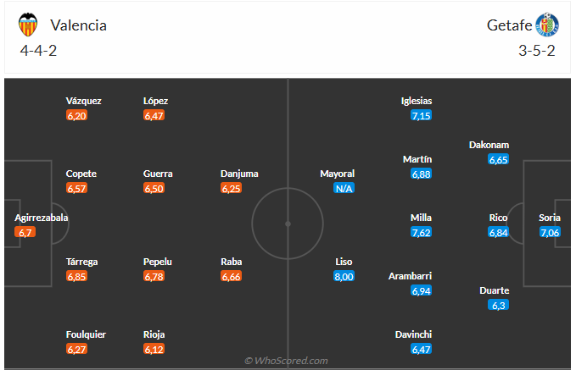Click Milla's 7,62 rating badge
This screenshot has width=576, height=370.
(x=422, y=232)
